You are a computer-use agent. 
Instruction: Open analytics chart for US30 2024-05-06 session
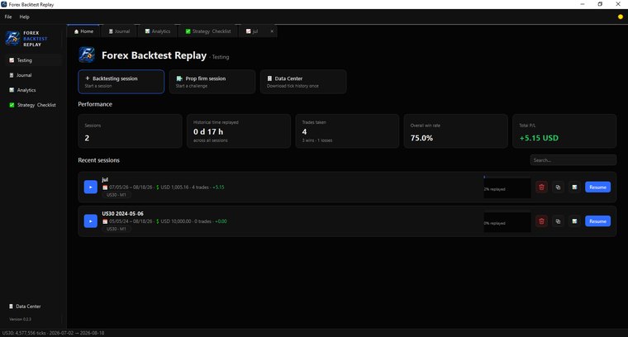tap(574, 221)
